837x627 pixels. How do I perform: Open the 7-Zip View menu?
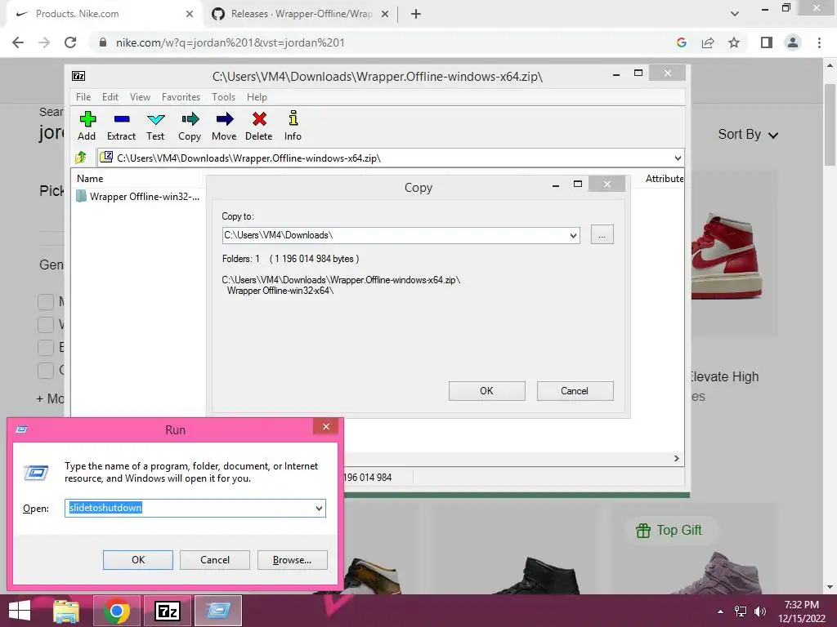[140, 97]
